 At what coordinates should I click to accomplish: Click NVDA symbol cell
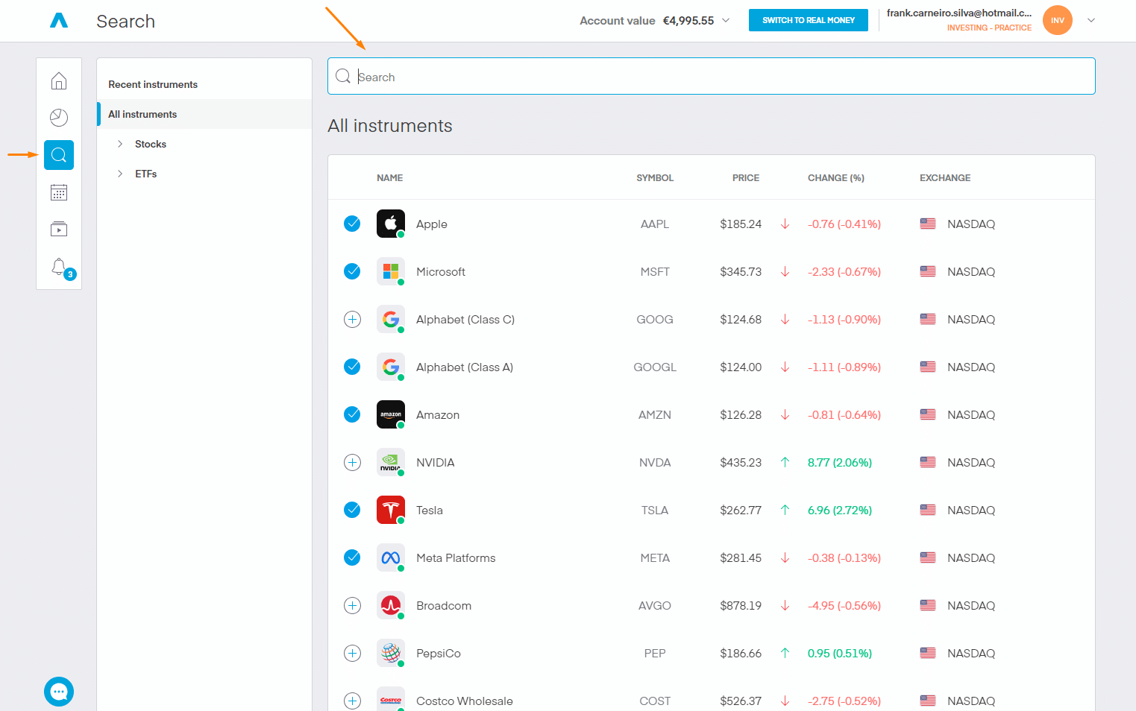pyautogui.click(x=655, y=463)
